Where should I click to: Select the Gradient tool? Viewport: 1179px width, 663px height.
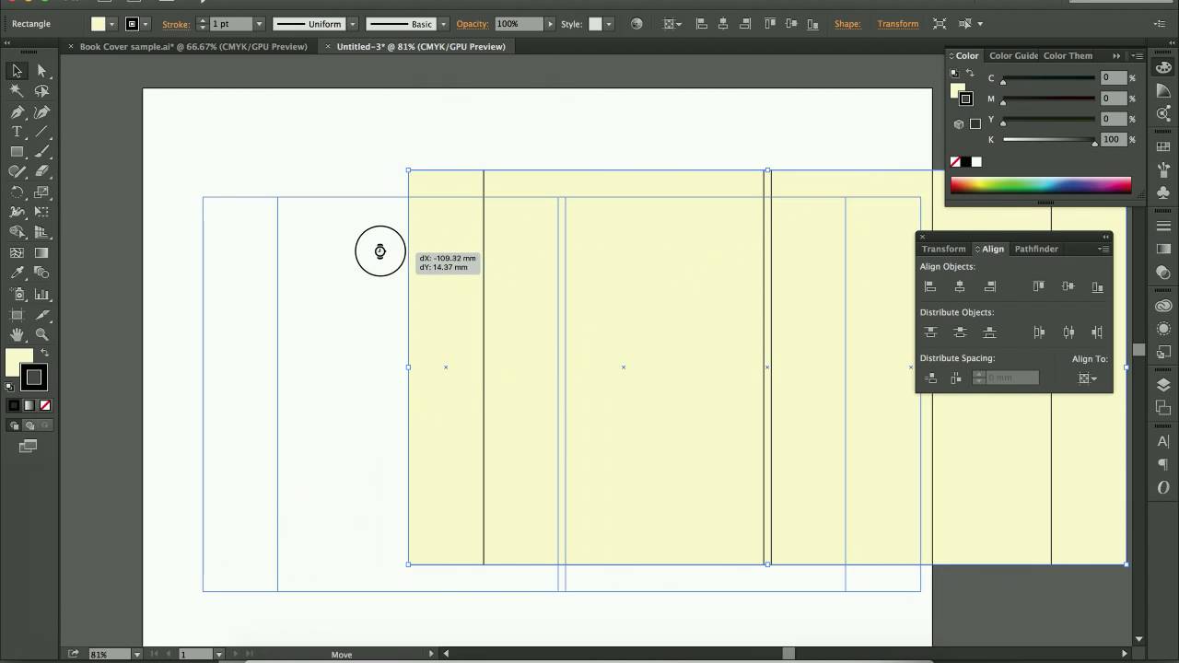41,253
